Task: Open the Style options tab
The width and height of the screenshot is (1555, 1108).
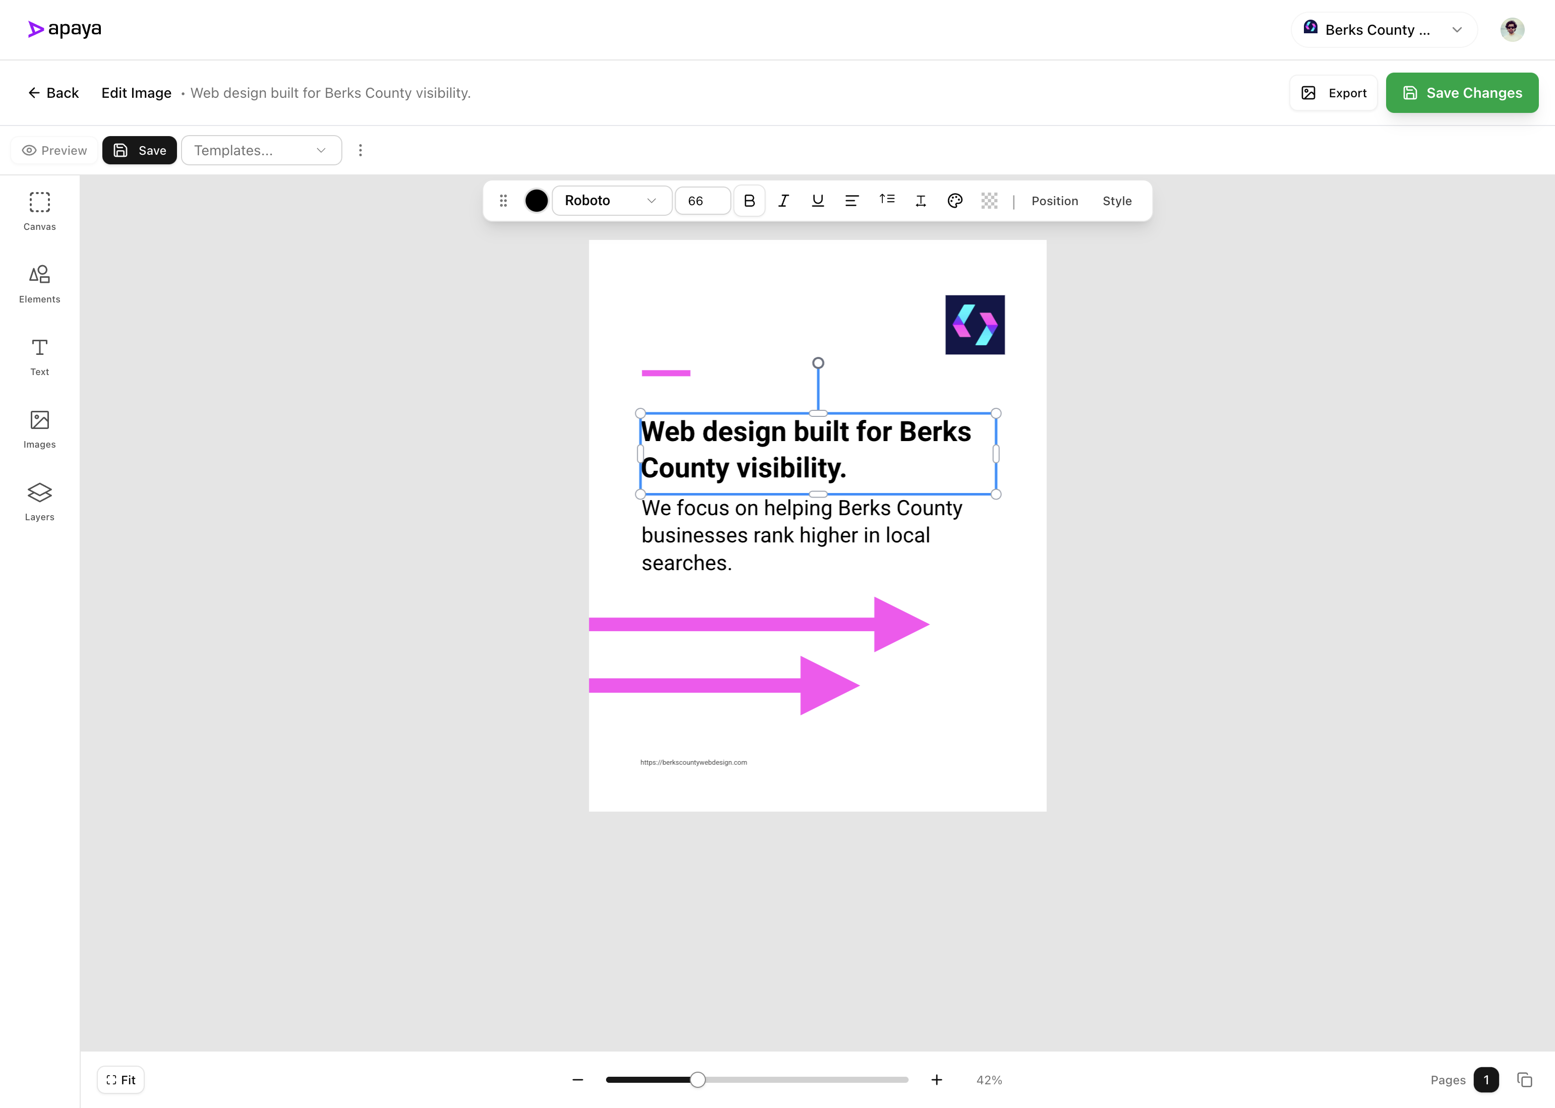Action: click(x=1116, y=201)
